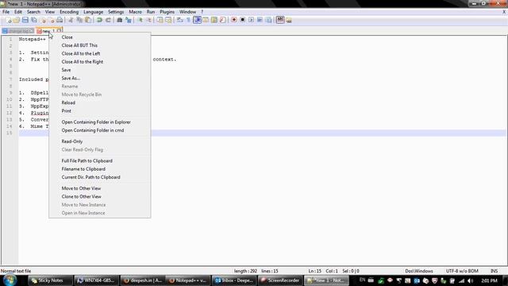Create a new document from the toolbar
This screenshot has width=508, height=286.
[9, 20]
